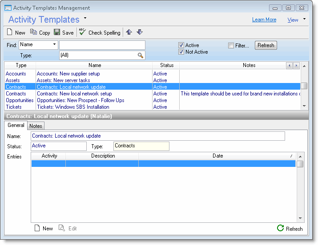Click the Find search text field
318x245 pixels.
point(102,45)
